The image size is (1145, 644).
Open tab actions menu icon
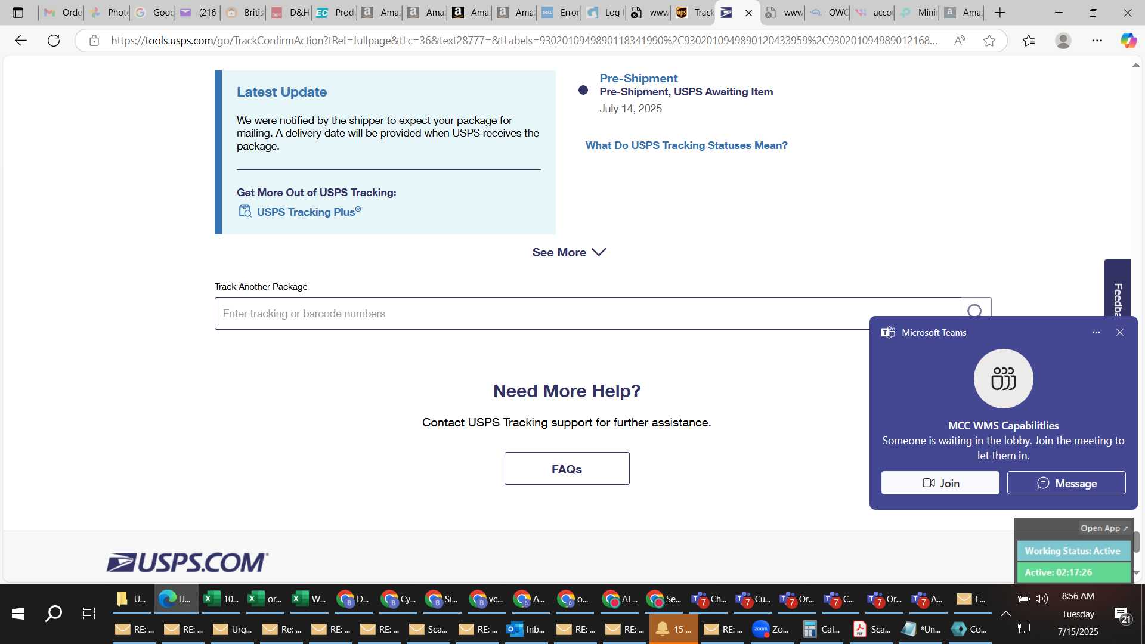pyautogui.click(x=18, y=13)
